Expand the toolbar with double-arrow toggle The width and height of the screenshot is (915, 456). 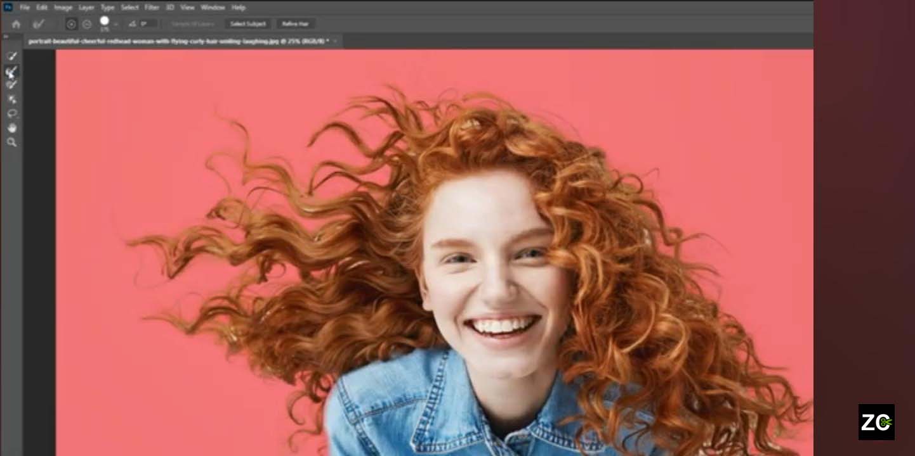point(6,37)
